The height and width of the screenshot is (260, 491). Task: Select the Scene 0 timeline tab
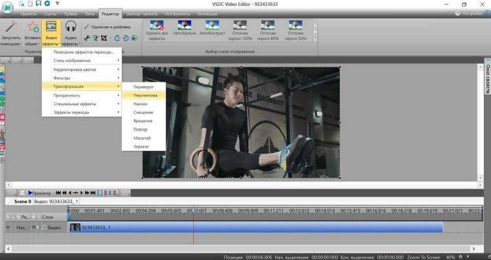[x=22, y=202]
